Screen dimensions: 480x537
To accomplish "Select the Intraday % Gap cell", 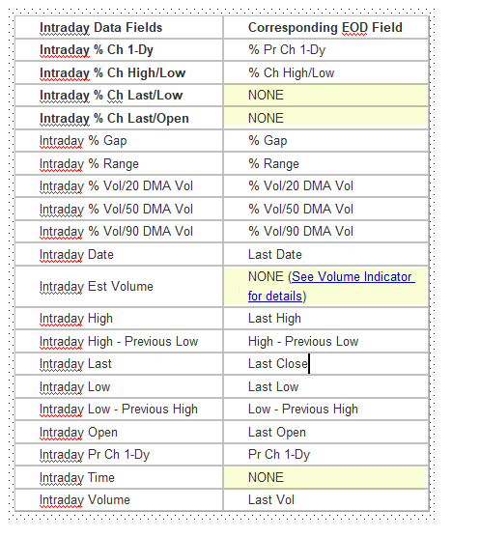I will click(x=119, y=141).
